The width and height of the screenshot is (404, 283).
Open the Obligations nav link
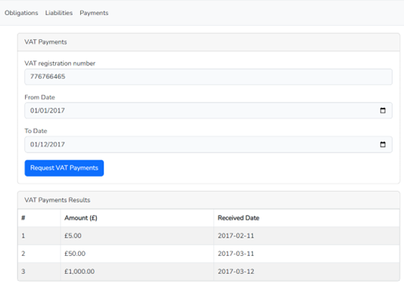(21, 13)
